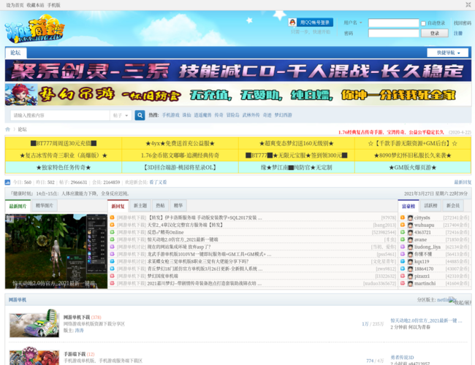
Task: Click avatar icon next to martinchi
Action: (410, 283)
